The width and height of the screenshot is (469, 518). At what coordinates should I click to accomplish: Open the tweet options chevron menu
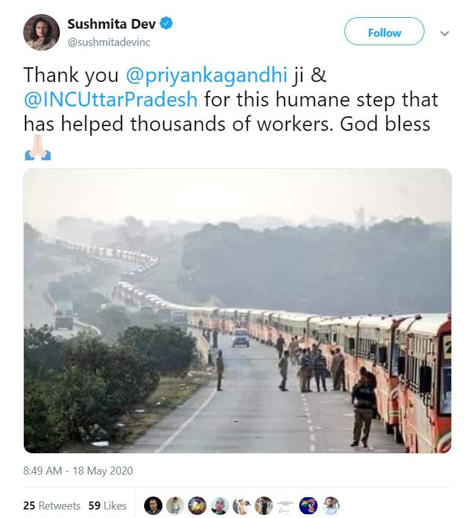tap(445, 33)
